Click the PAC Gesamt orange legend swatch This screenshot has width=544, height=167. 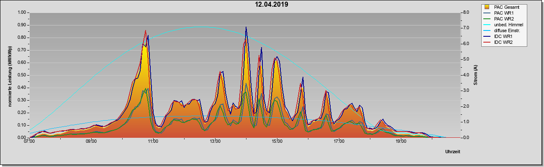pos(487,7)
